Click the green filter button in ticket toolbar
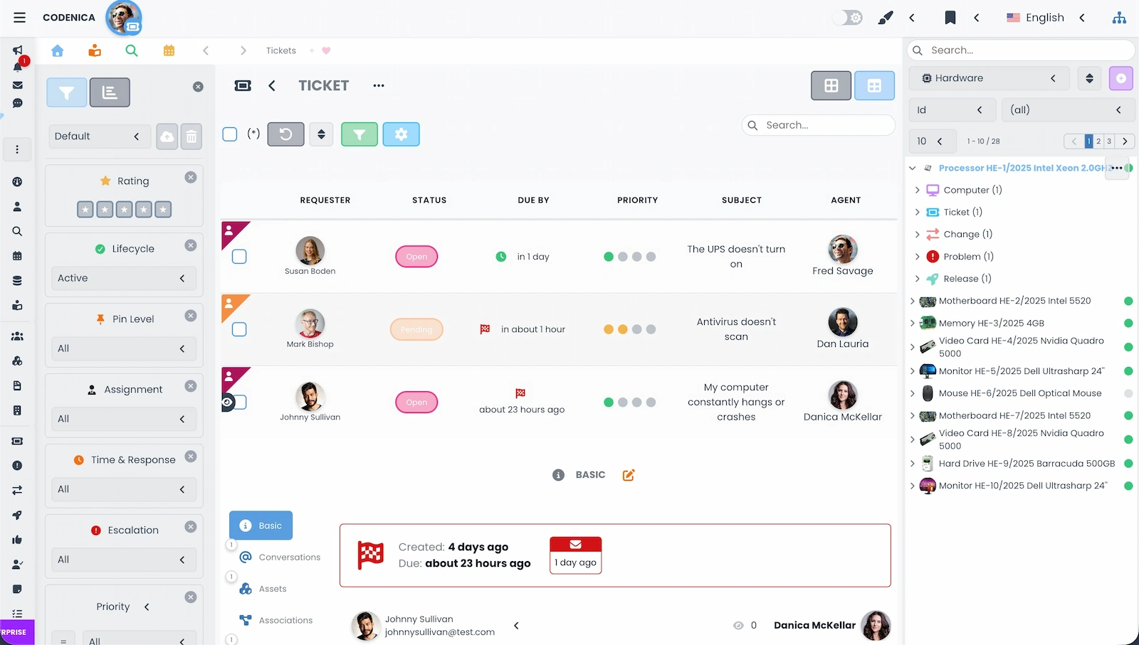Image resolution: width=1139 pixels, height=645 pixels. coord(359,134)
